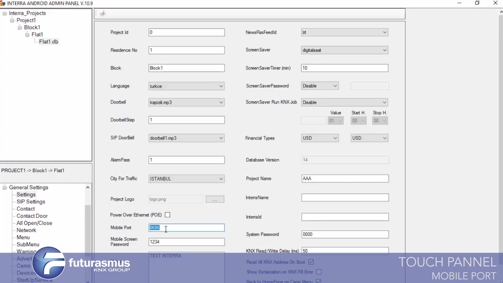Click the System Password input field
The image size is (503, 283).
tap(345, 235)
